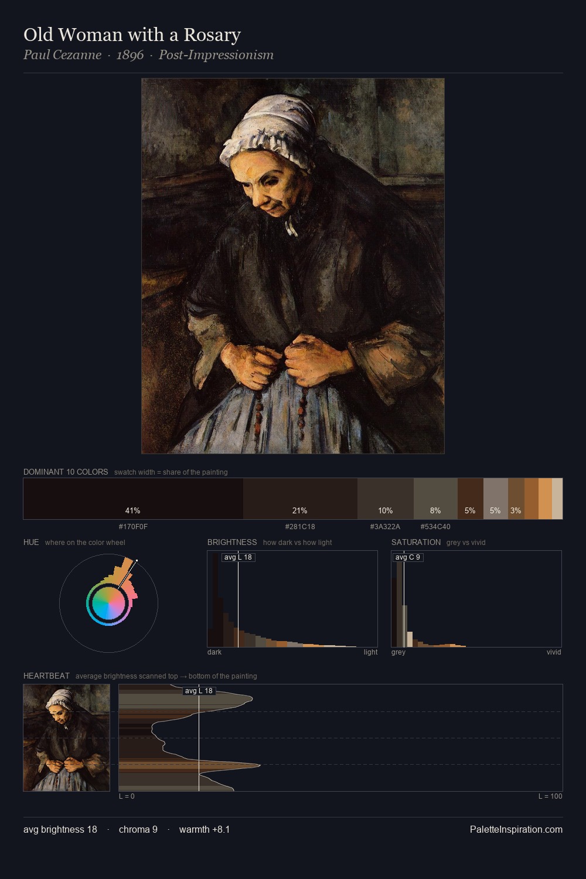The image size is (586, 879).
Task: Click the 'HEARTBEAT' section heading
Action: pyautogui.click(x=46, y=676)
